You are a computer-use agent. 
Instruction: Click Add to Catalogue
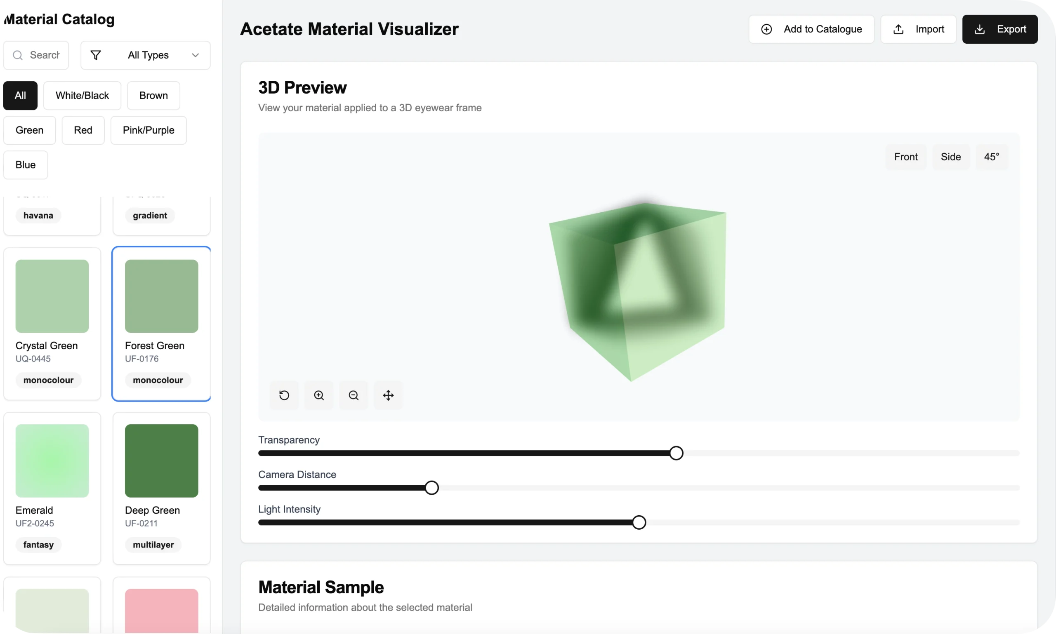click(x=811, y=28)
